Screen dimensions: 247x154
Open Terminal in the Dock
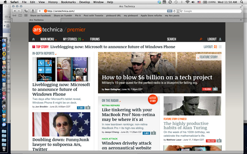coord(4,103)
